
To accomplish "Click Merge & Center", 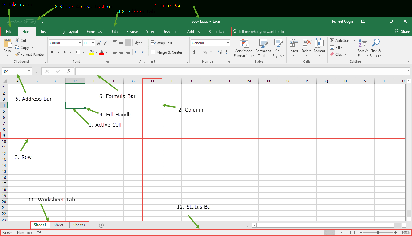I will click(x=166, y=52).
